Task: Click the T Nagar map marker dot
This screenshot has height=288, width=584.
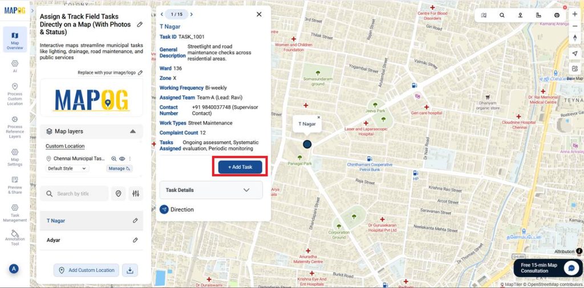Action: 307,144
